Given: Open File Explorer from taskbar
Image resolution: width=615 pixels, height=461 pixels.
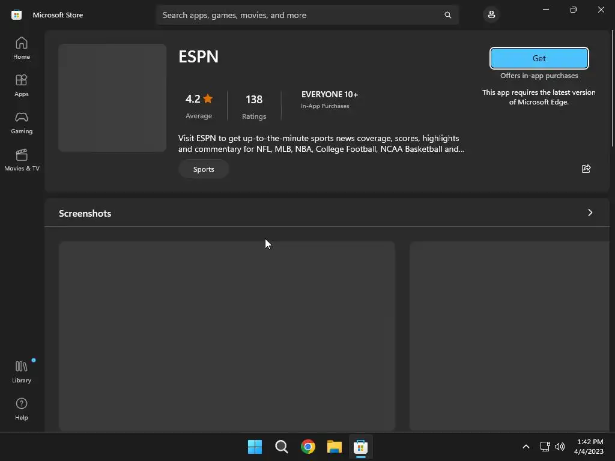Looking at the screenshot, I should 334,447.
